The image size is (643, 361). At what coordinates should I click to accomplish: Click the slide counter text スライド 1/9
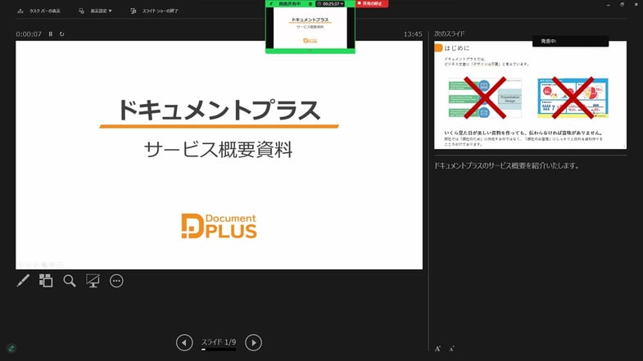click(x=219, y=341)
